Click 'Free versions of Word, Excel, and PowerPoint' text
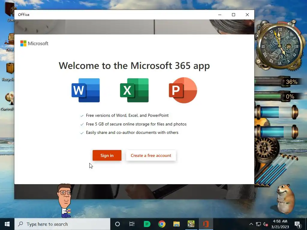This screenshot has width=307, height=230. [127, 115]
